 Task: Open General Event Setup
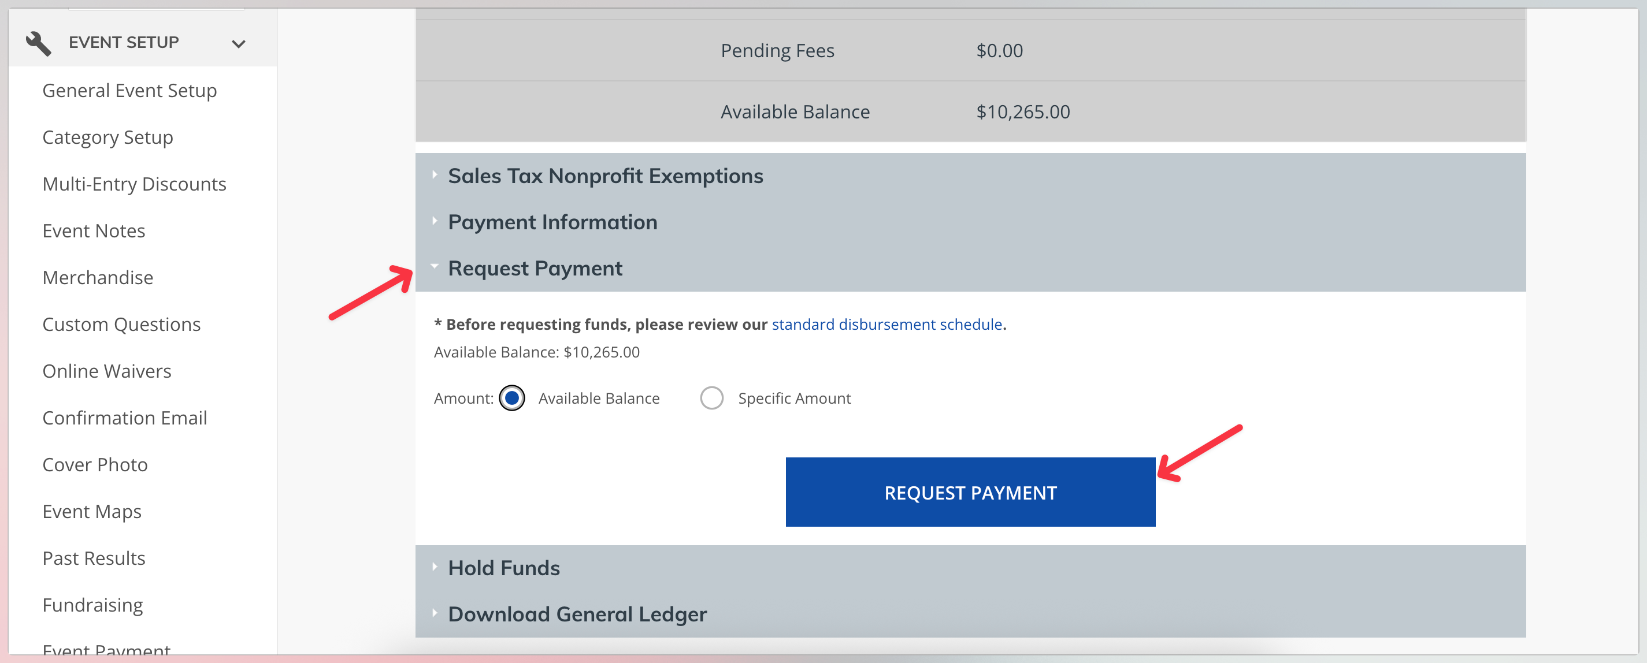129,90
